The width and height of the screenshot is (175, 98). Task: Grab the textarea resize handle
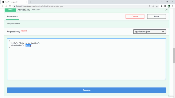tap(165, 79)
